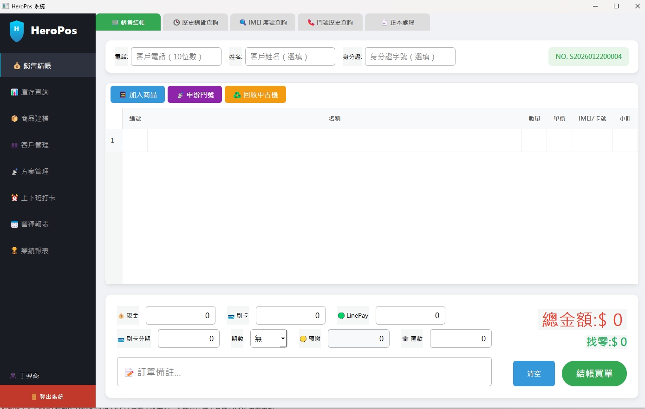Open the IMEI 序號查詢 tab

coord(263,22)
